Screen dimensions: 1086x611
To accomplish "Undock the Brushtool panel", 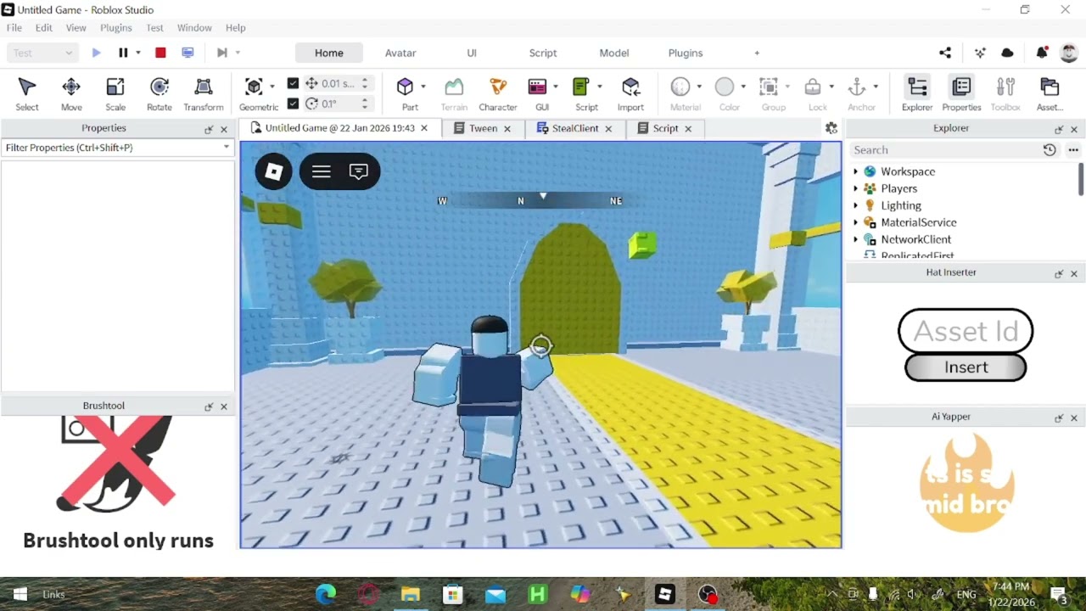I will pyautogui.click(x=209, y=406).
